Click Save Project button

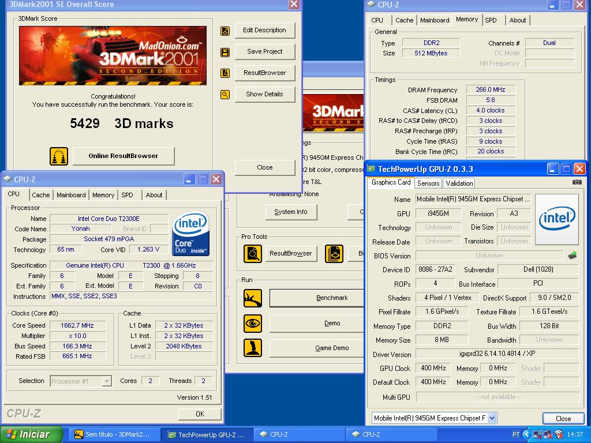[264, 51]
